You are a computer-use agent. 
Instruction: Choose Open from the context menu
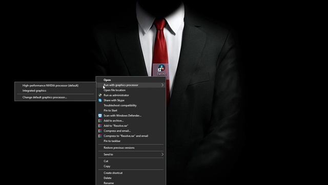click(x=131, y=80)
